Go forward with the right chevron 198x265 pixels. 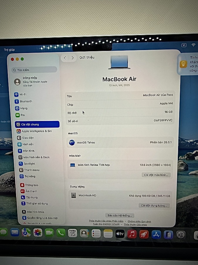(72, 58)
